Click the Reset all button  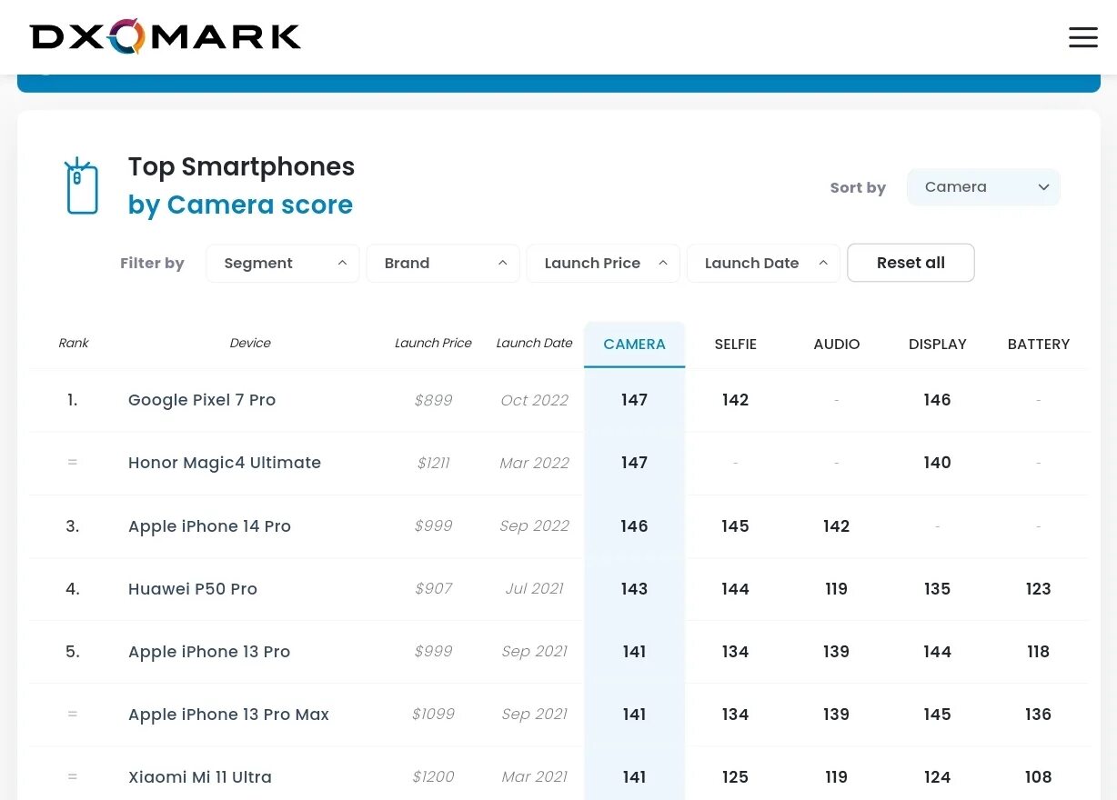tap(911, 263)
